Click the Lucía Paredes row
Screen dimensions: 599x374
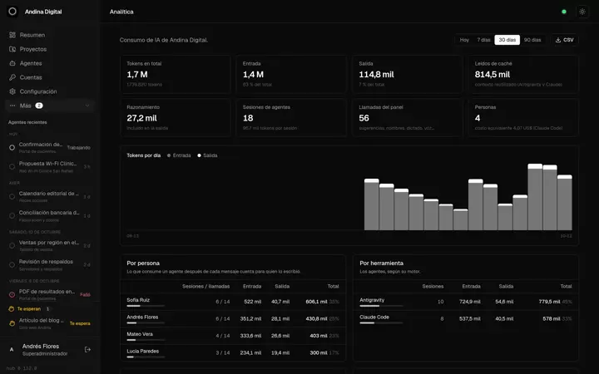(233, 352)
